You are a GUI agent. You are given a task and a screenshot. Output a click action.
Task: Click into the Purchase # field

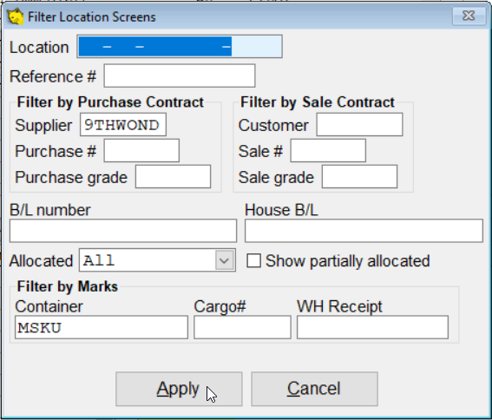coord(141,151)
